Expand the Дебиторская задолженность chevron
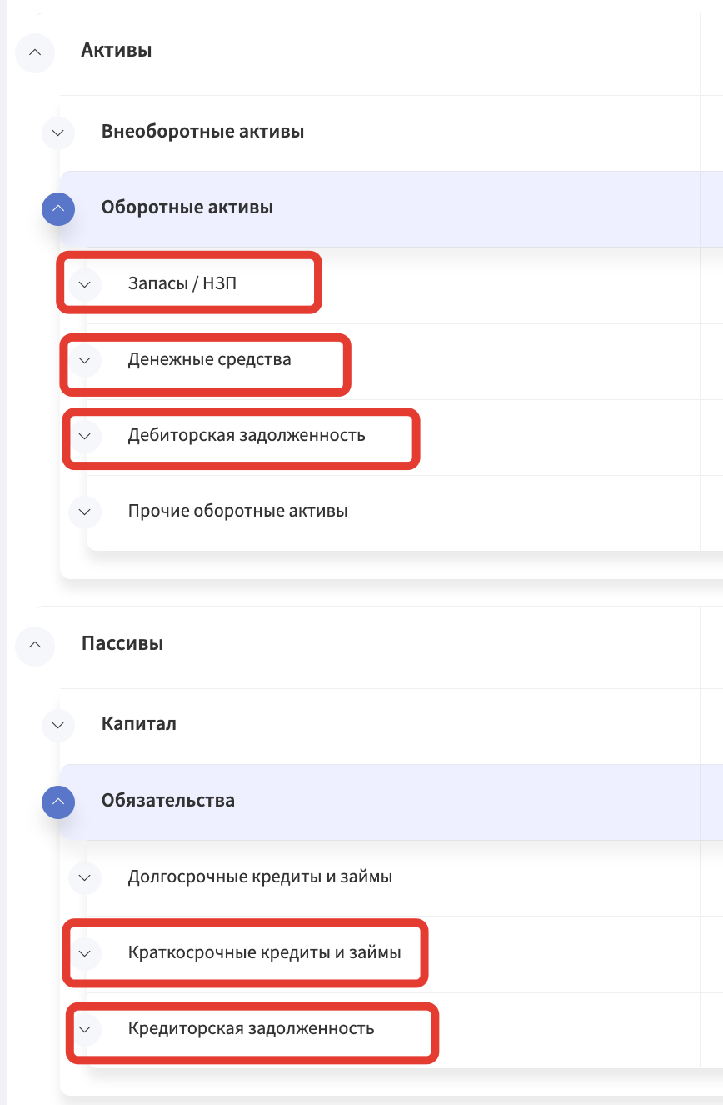The height and width of the screenshot is (1105, 723). pos(84,436)
